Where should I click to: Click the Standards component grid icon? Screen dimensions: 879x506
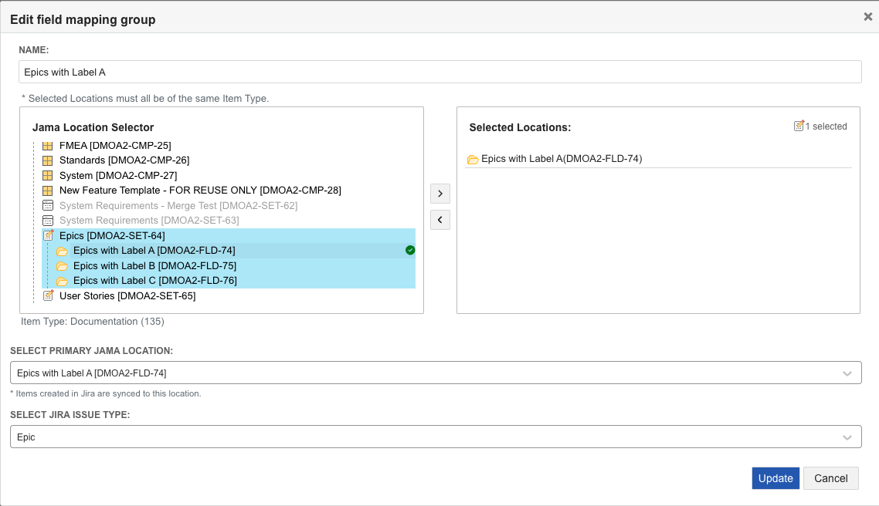click(x=49, y=160)
